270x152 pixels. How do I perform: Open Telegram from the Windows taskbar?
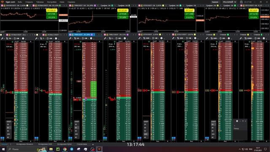coord(72,149)
